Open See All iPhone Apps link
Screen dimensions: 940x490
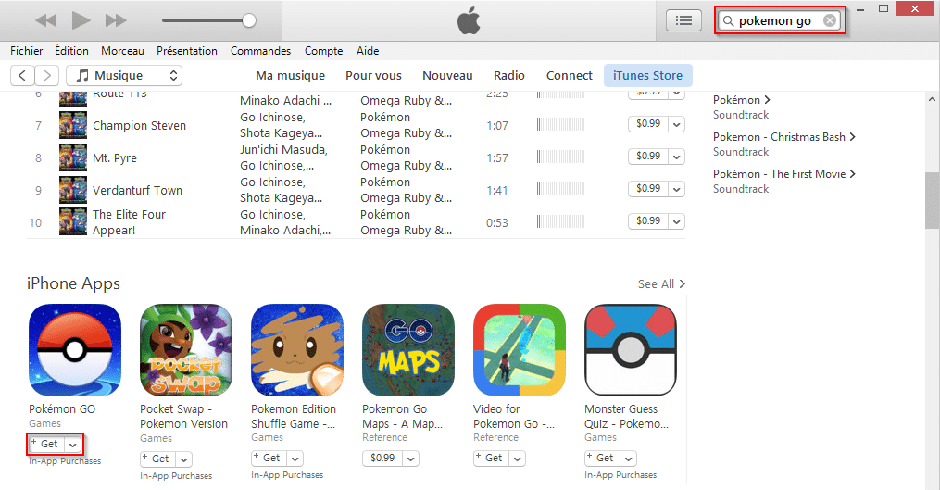click(661, 283)
